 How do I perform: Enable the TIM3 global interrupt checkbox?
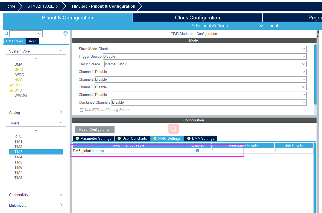pos(197,151)
